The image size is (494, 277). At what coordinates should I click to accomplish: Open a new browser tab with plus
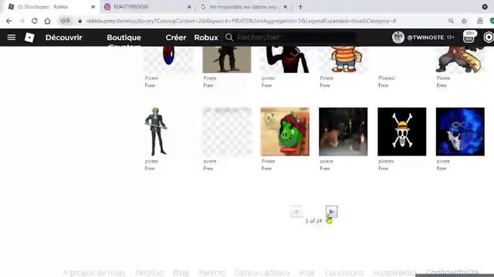click(300, 7)
